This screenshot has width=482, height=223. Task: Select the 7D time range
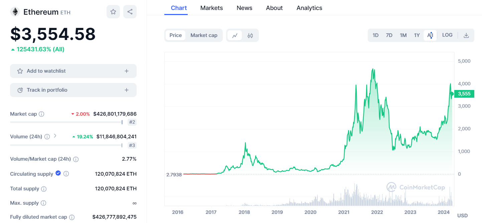(389, 35)
